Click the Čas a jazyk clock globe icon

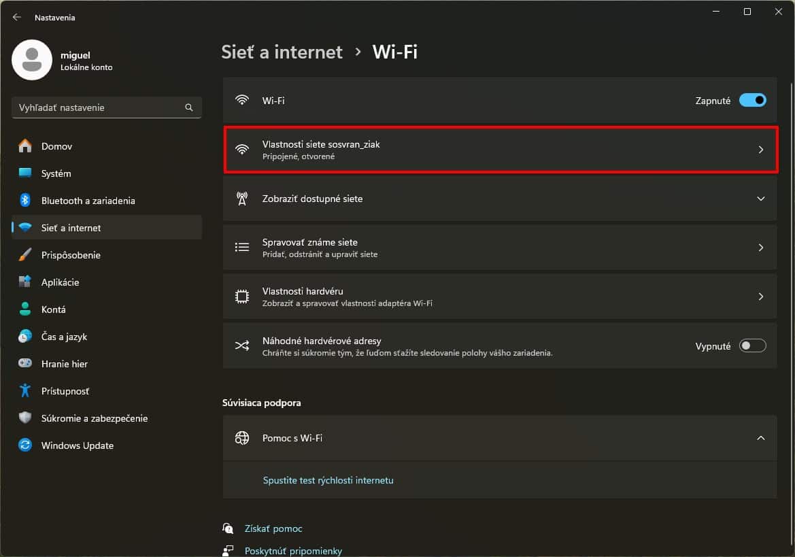point(25,336)
